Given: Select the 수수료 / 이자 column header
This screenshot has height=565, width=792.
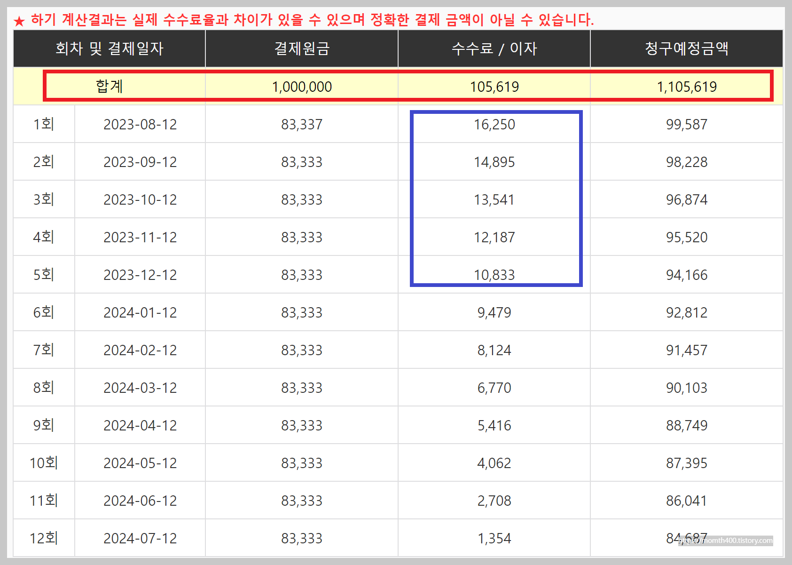Looking at the screenshot, I should tap(494, 48).
